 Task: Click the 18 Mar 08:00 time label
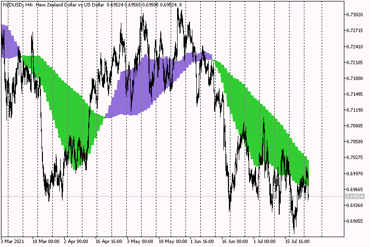pyautogui.click(x=46, y=242)
